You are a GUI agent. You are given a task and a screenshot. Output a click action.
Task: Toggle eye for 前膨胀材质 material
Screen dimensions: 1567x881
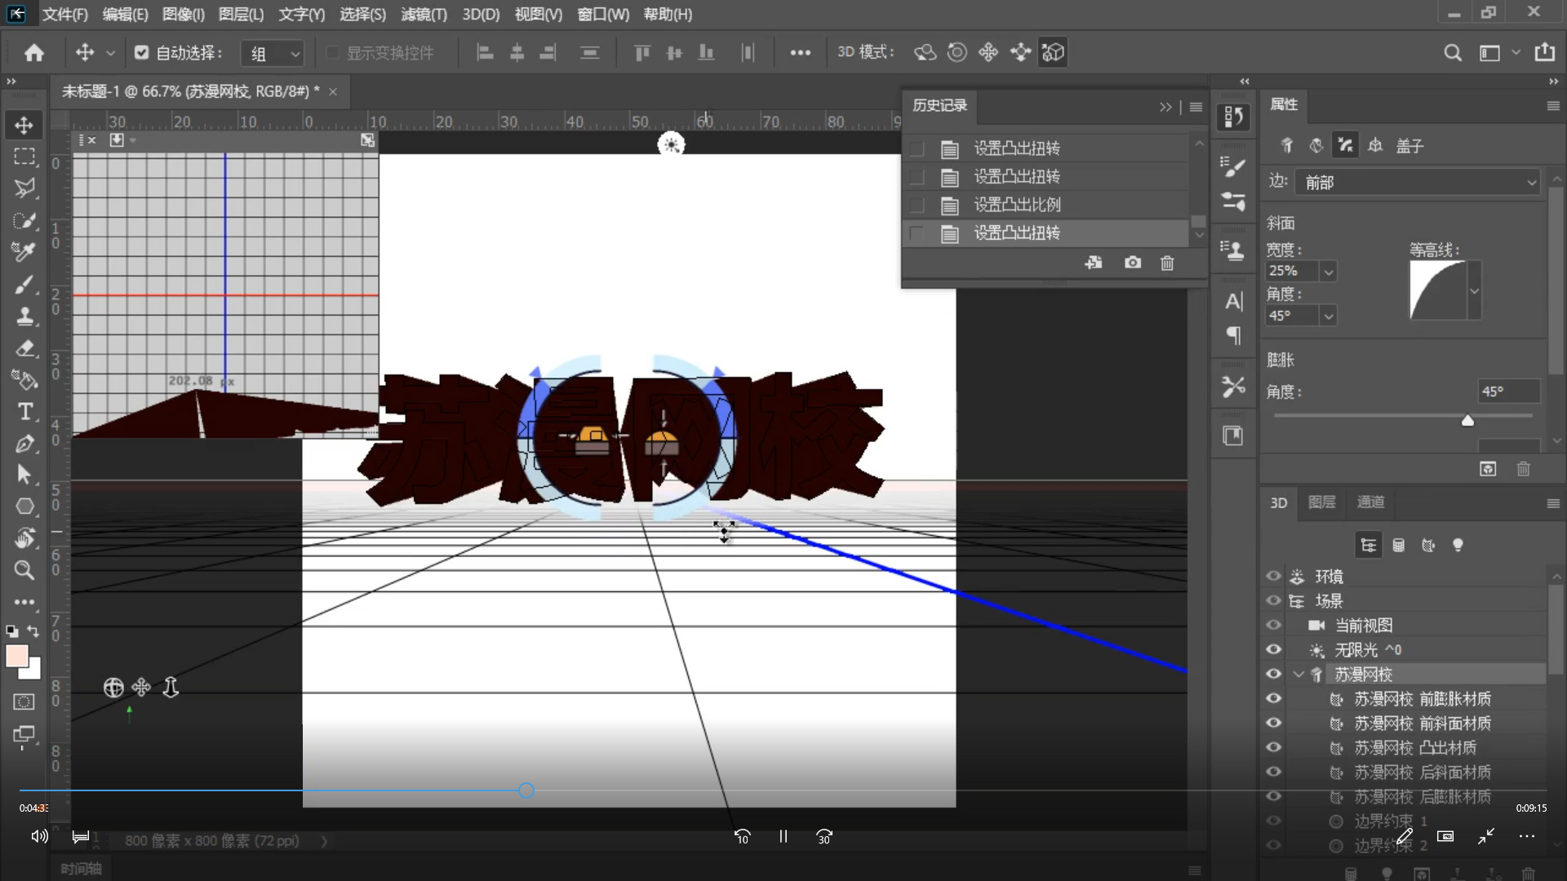[1273, 698]
